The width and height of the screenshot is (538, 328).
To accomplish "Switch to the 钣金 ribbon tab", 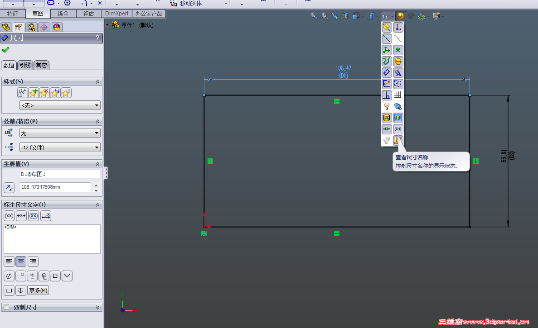I will pyautogui.click(x=63, y=14).
